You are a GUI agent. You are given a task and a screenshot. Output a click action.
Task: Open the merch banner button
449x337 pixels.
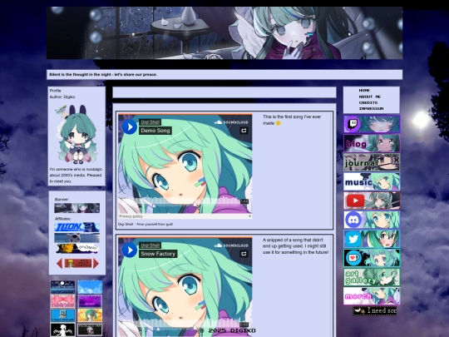[x=372, y=296]
